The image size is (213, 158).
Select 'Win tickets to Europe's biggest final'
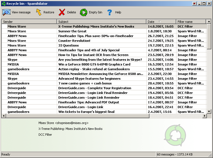pos(104,112)
